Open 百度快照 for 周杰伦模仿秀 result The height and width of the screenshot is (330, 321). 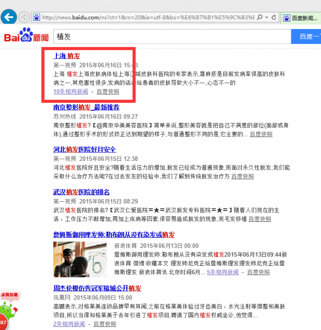105,324
